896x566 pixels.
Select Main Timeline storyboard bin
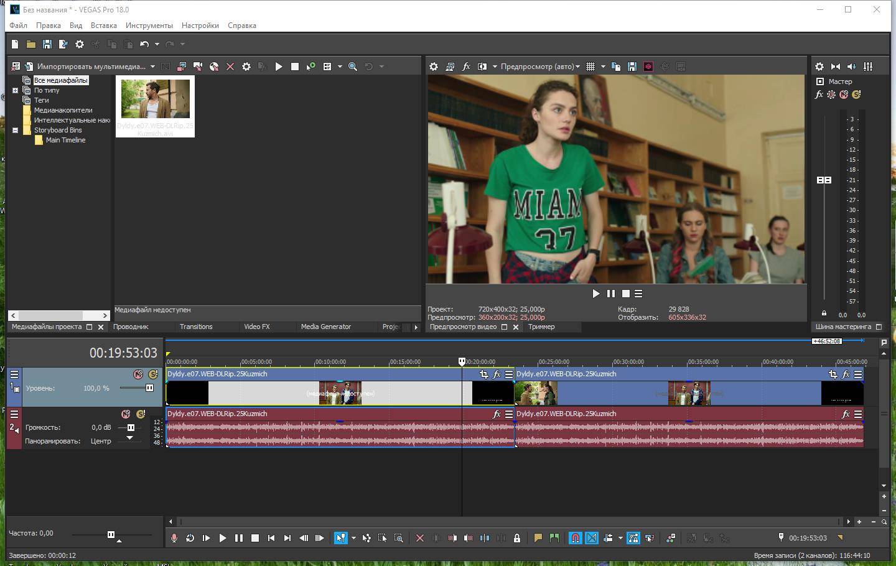[65, 140]
